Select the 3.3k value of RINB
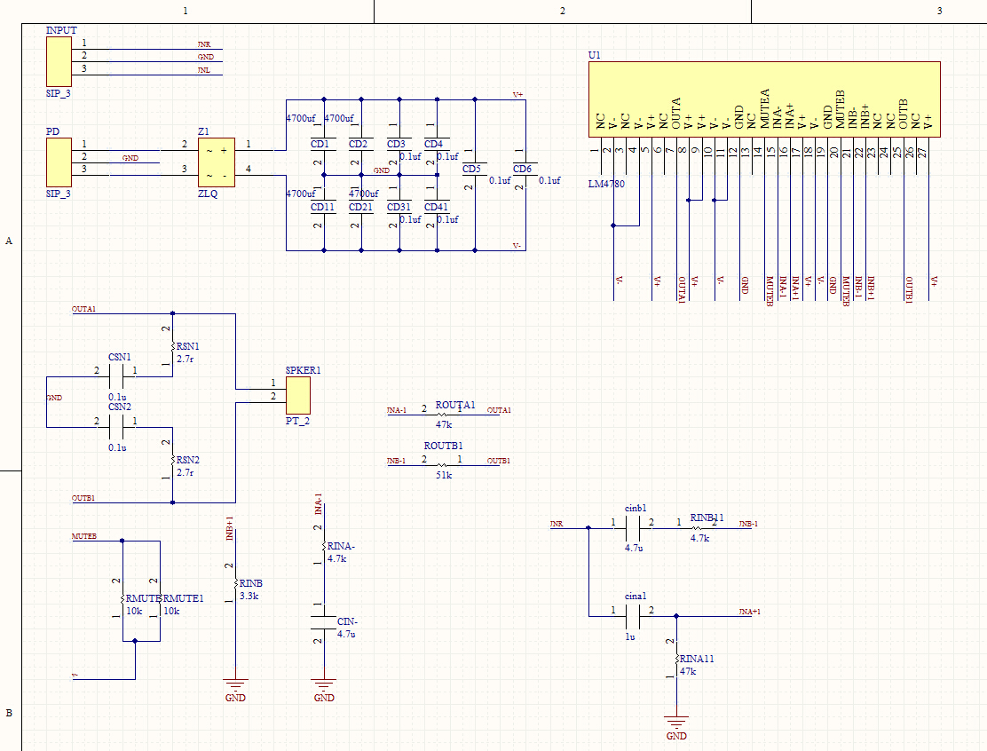Image resolution: width=987 pixels, height=751 pixels. [x=249, y=596]
